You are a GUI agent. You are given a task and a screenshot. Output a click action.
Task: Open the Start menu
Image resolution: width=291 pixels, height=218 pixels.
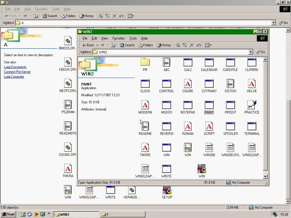coord(8,214)
